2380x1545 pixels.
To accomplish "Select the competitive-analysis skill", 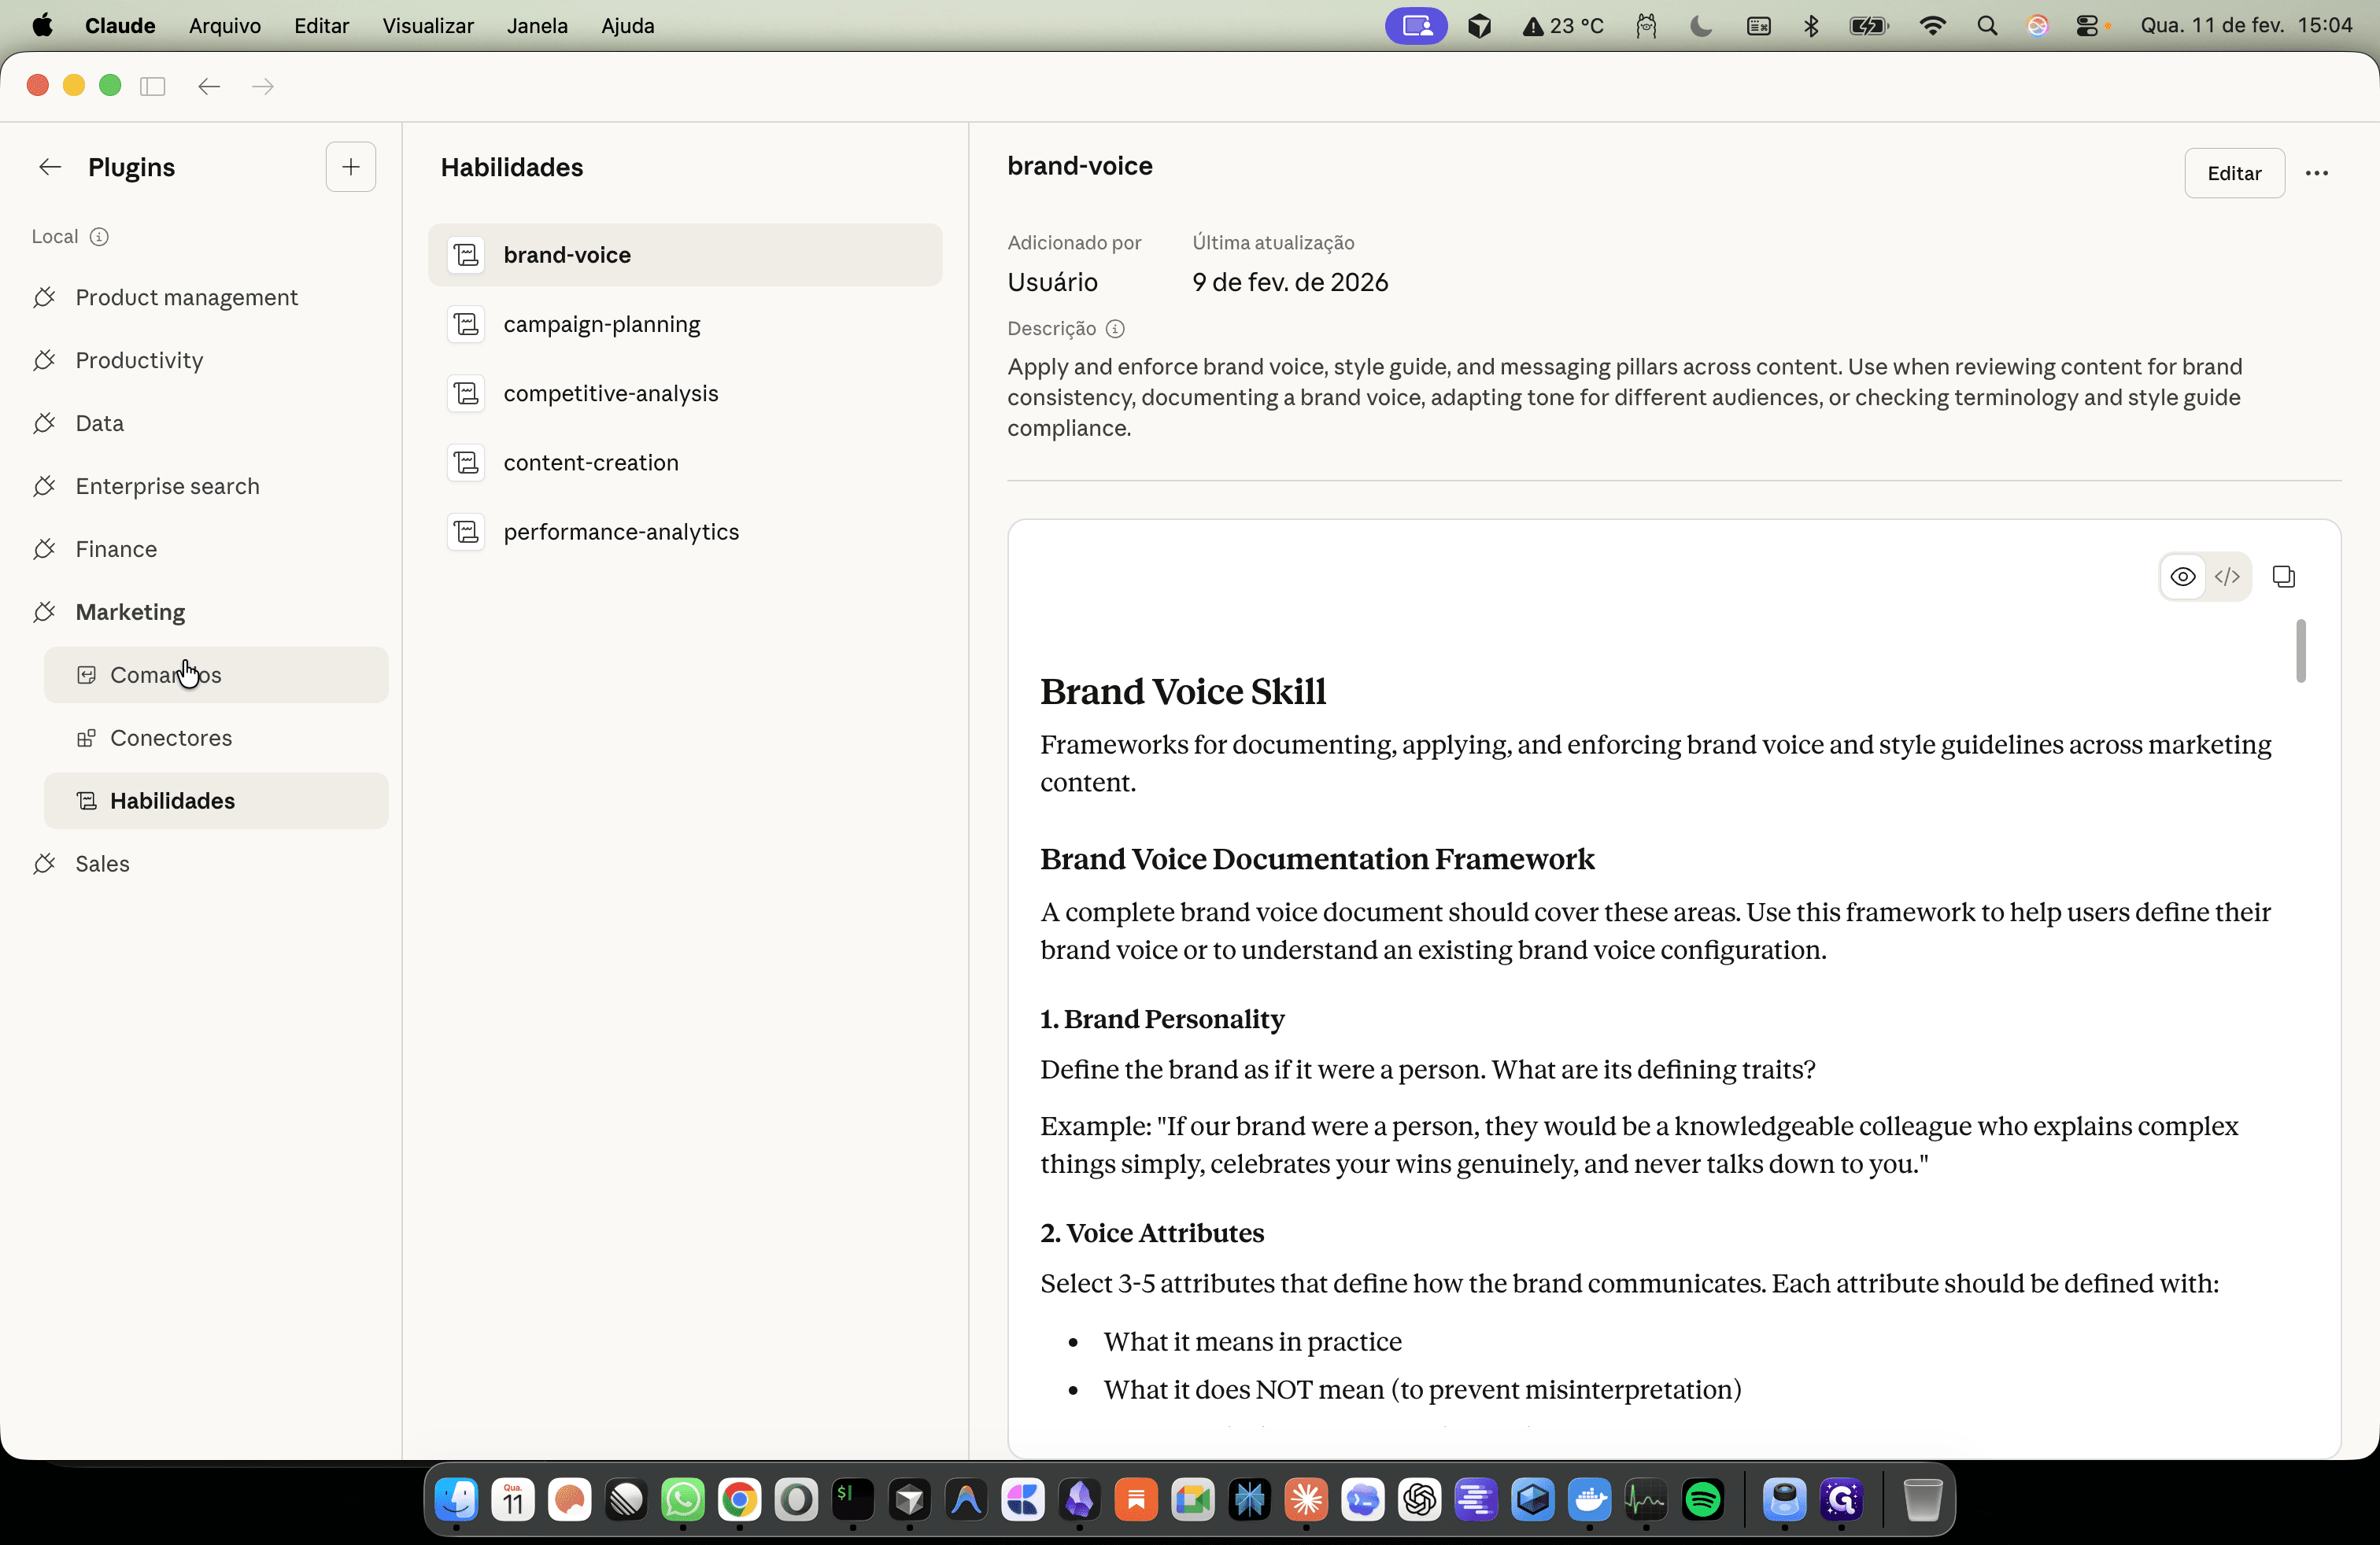I will [685, 393].
